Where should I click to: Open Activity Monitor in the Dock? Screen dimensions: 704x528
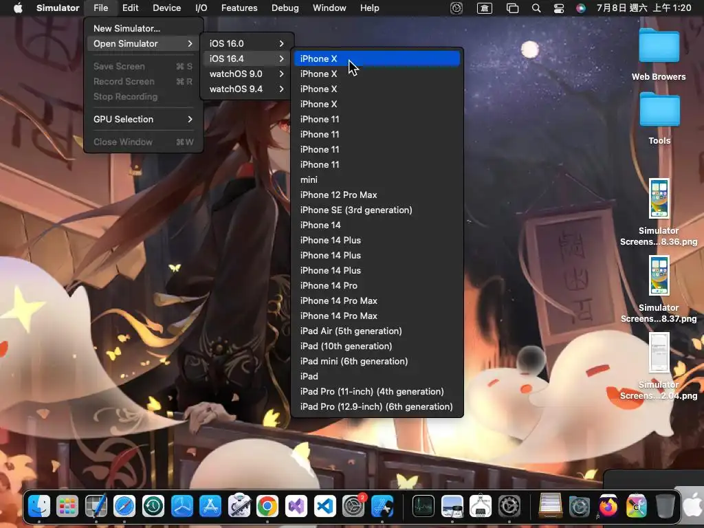point(423,507)
